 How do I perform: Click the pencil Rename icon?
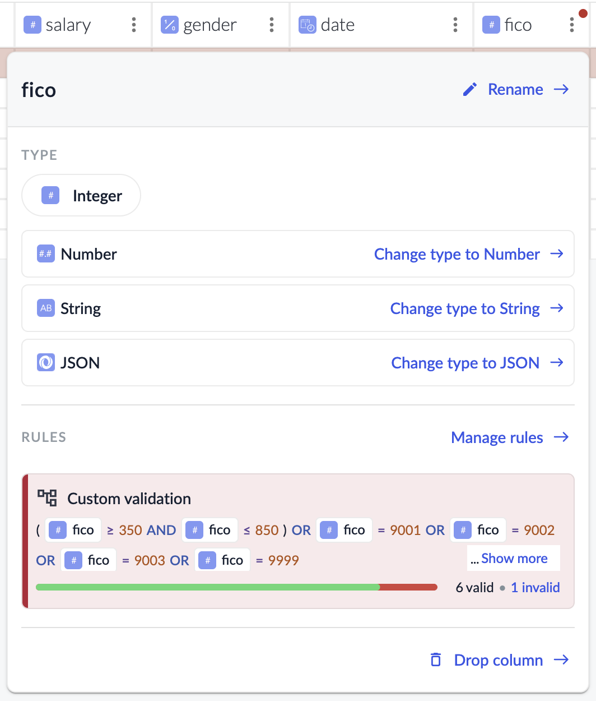(470, 90)
